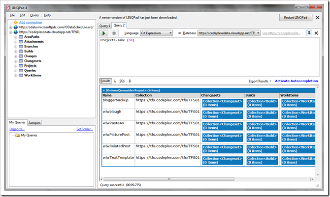Expand the Attachments tree node

point(16,42)
